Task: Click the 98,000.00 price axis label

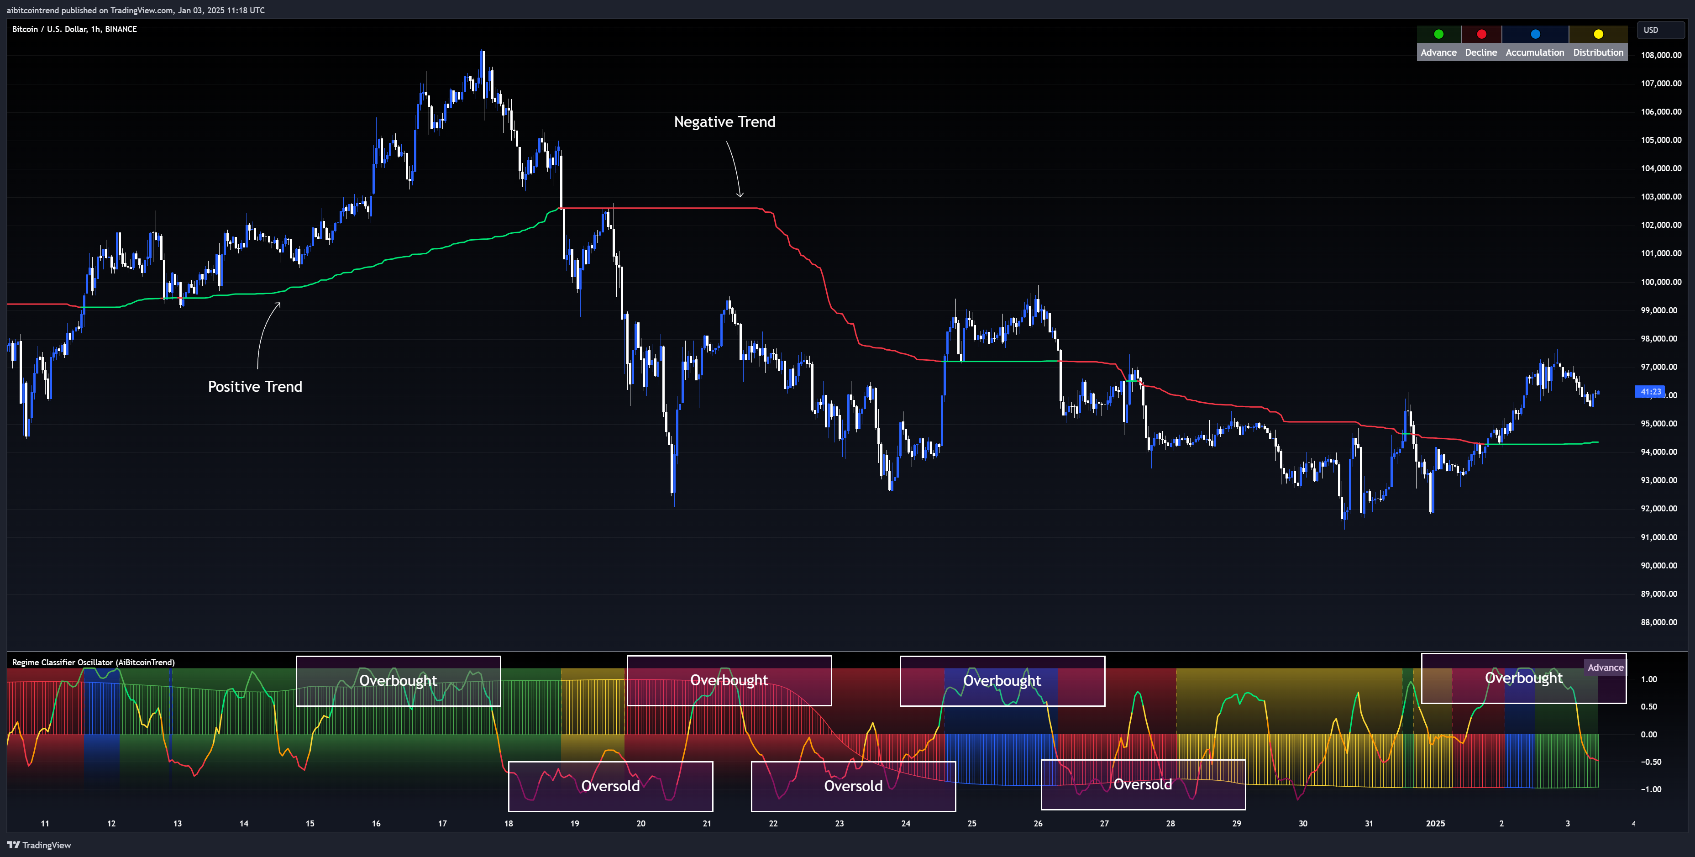Action: 1659,338
